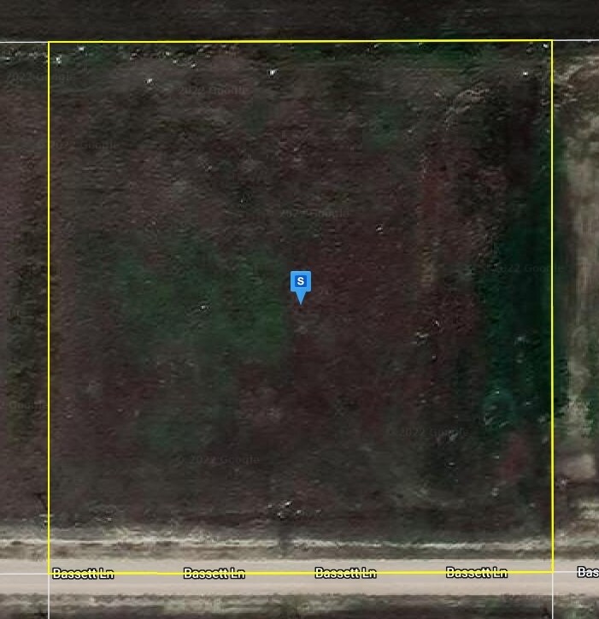Click the right edge of the yellow parcel line
Viewport: 599px width, 619px height.
click(x=552, y=308)
